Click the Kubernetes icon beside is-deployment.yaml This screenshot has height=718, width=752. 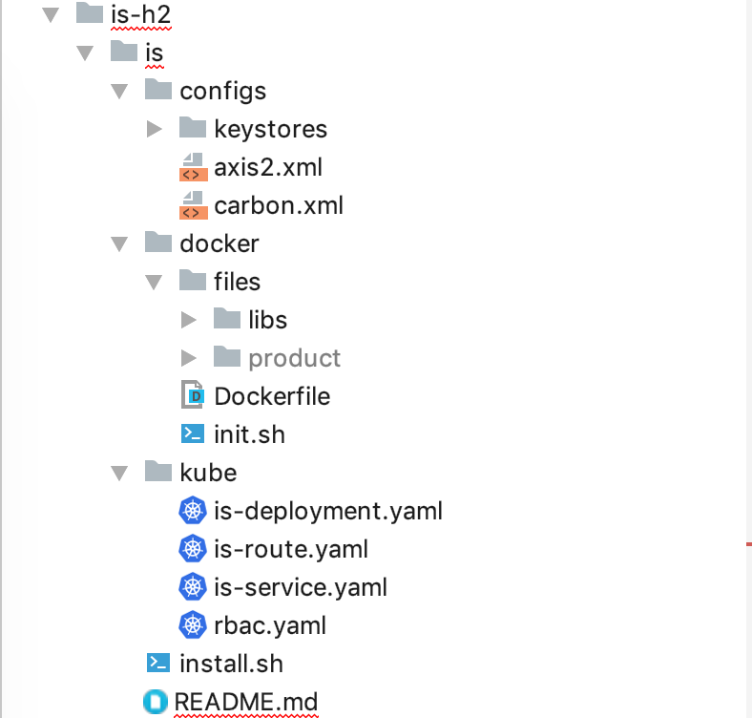[193, 511]
